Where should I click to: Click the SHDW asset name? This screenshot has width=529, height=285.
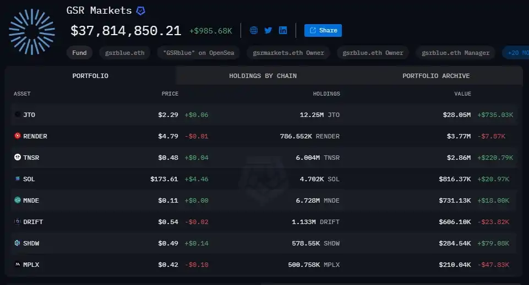31,243
